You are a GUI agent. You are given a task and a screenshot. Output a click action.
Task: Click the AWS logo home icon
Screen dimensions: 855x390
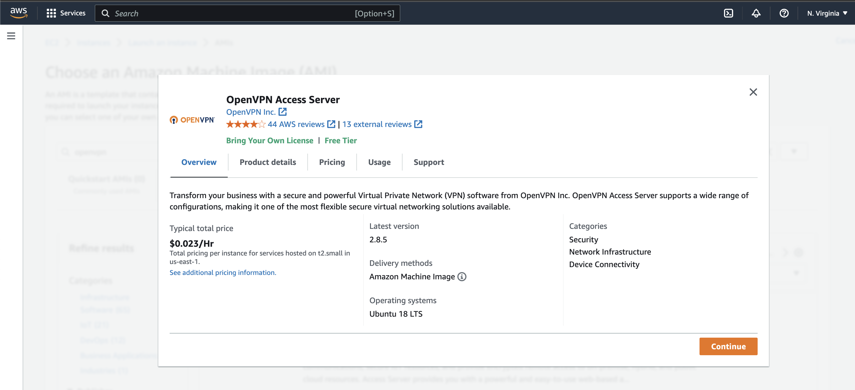pyautogui.click(x=19, y=13)
